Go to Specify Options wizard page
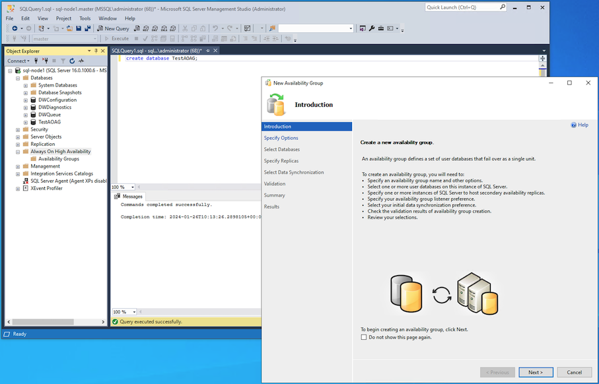 click(x=281, y=138)
